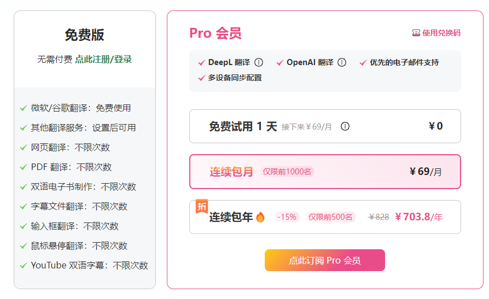The width and height of the screenshot is (489, 299).
Task: Click the info icon next to DeepL 翻译
Action: point(259,62)
